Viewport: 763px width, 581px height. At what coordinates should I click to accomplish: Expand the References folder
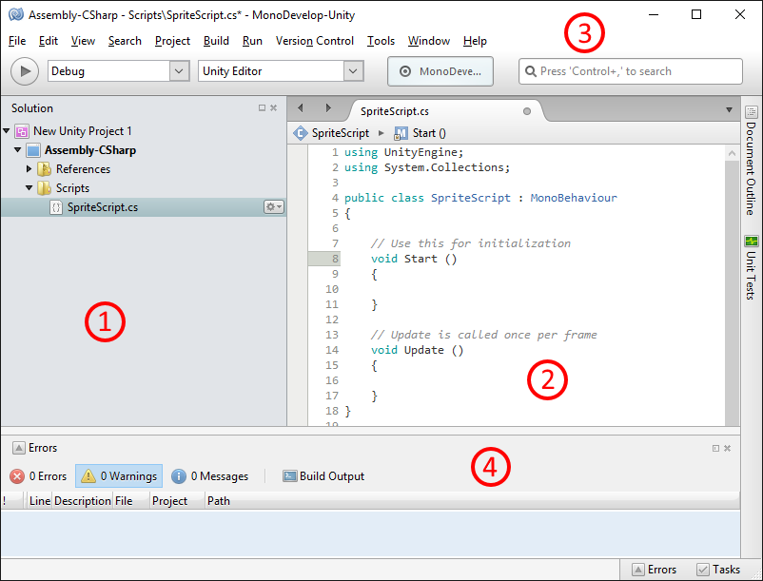(29, 168)
